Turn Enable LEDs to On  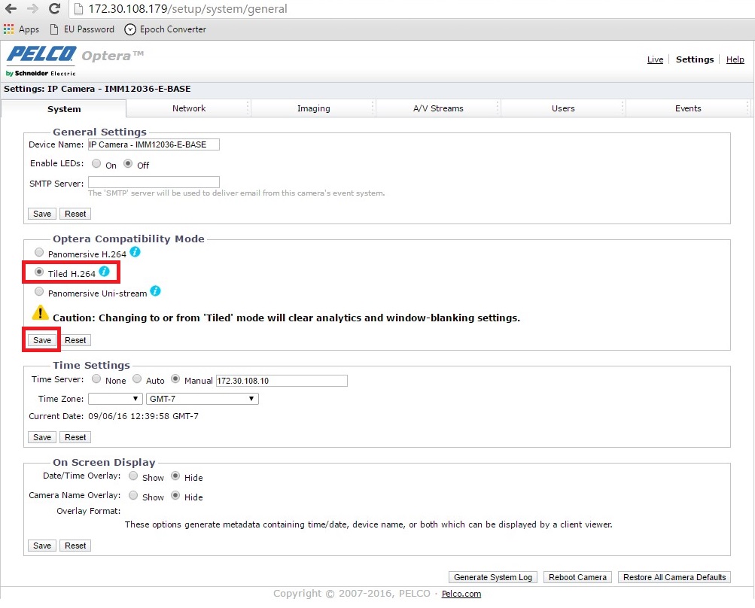96,164
